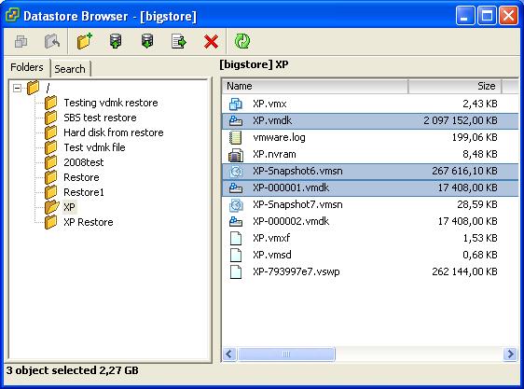Select the vmware.log file name
This screenshot has height=389, width=524.
tap(279, 137)
